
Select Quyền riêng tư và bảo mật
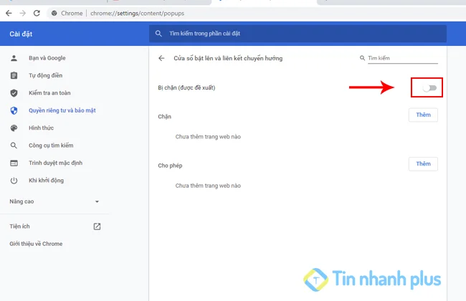coord(62,110)
